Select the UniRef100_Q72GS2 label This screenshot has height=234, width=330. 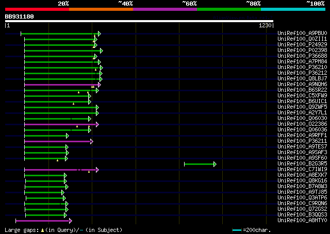pos(302,209)
